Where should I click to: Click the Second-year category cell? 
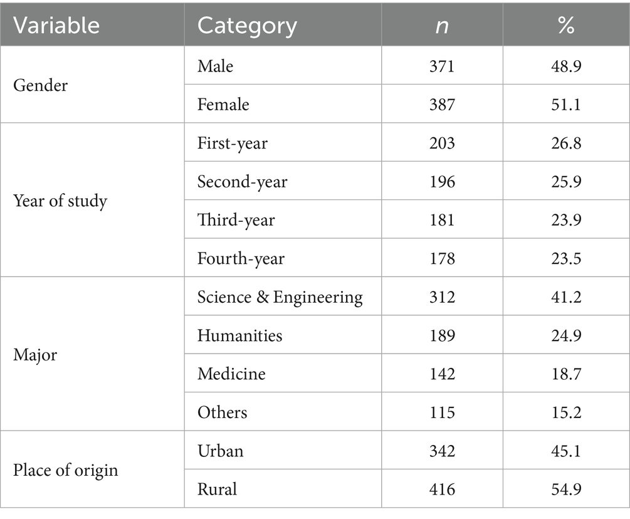pyautogui.click(x=242, y=182)
